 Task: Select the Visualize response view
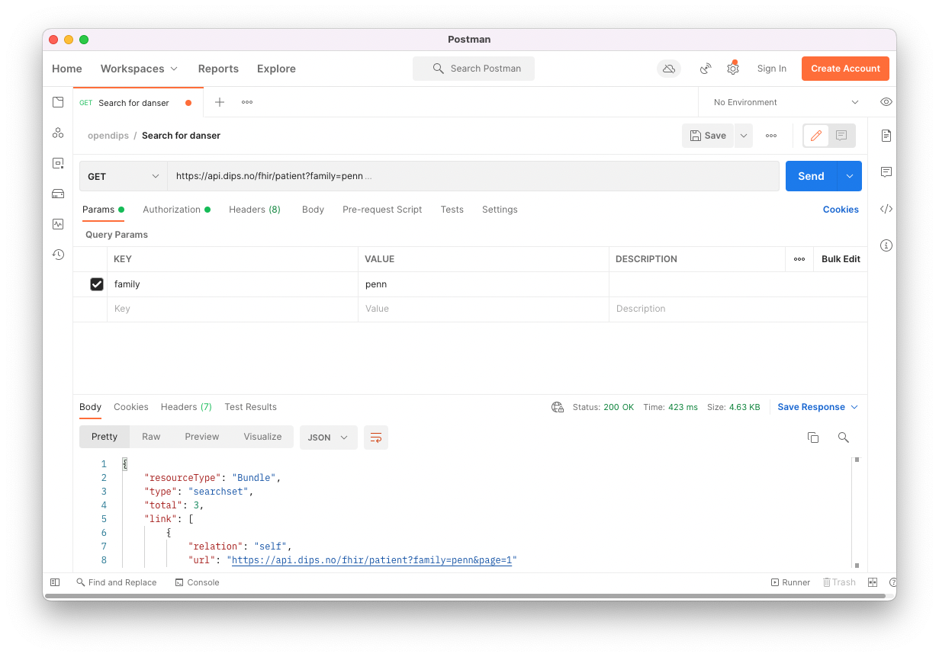coord(262,437)
